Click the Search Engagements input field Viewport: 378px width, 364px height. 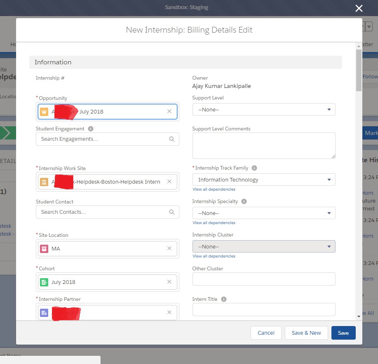click(107, 139)
